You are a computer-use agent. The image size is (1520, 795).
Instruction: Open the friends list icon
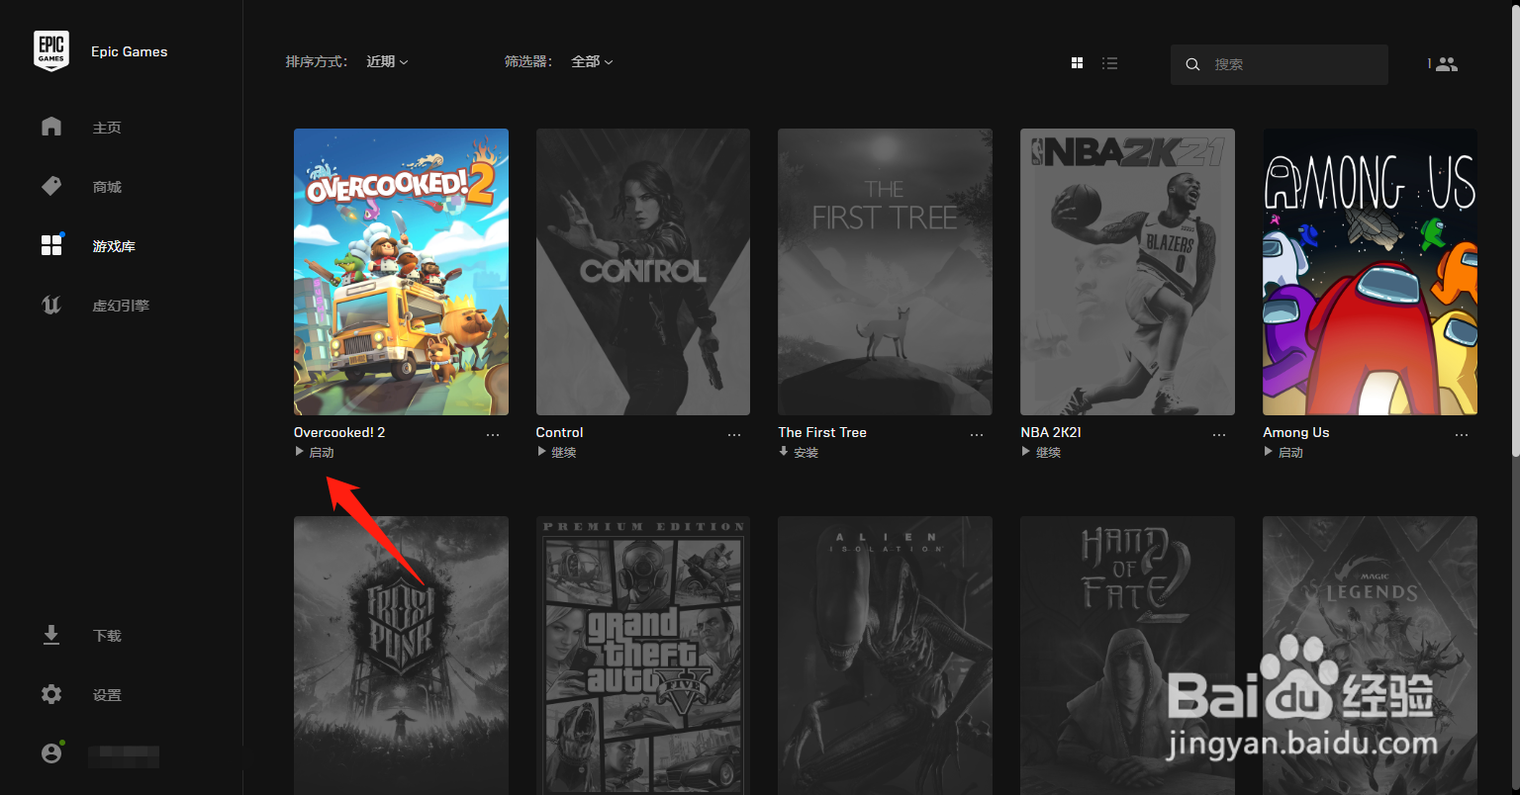coord(1447,63)
